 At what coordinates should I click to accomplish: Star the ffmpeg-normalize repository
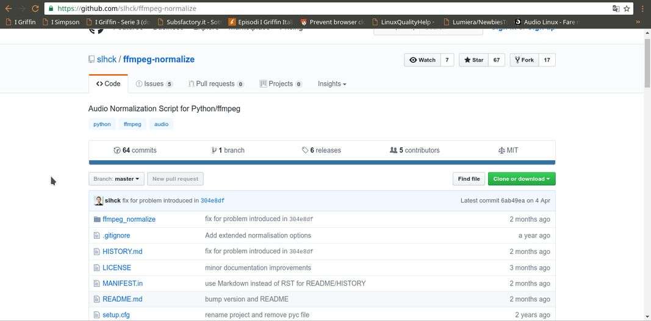pyautogui.click(x=473, y=60)
